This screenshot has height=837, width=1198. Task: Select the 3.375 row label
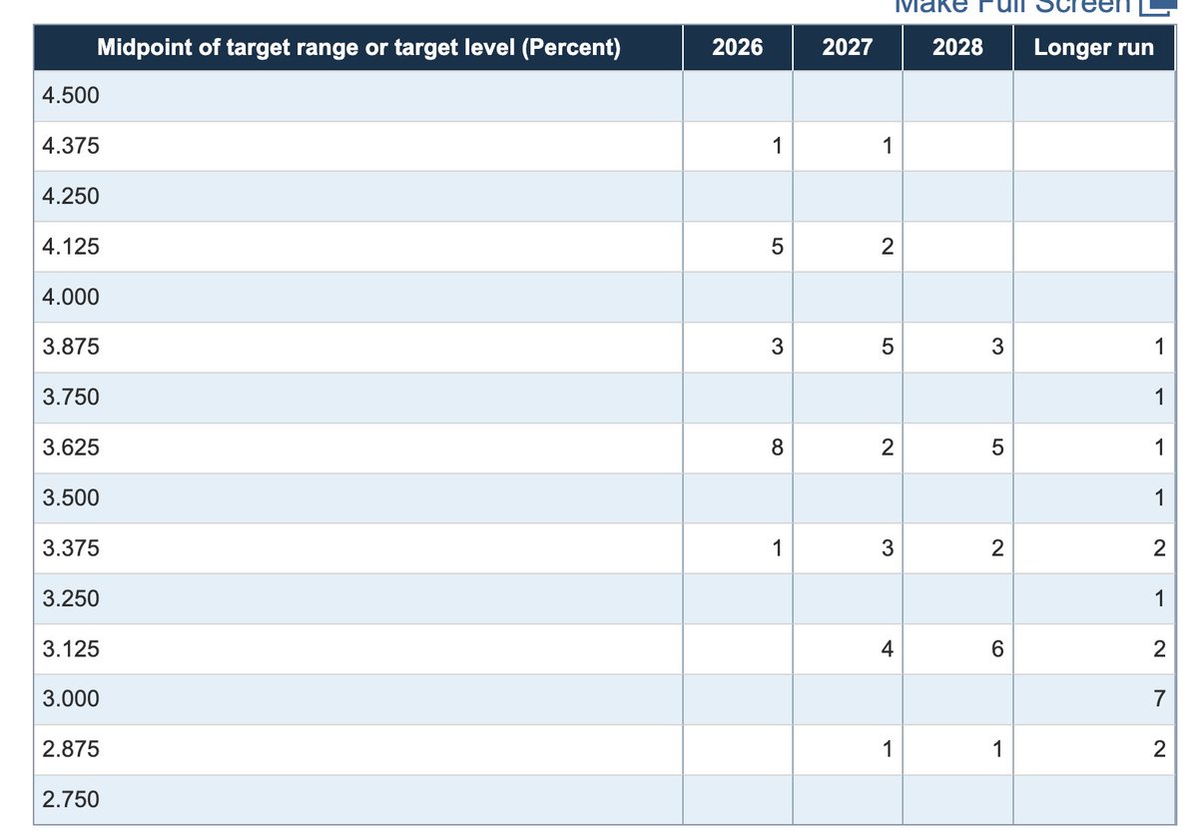click(71, 548)
